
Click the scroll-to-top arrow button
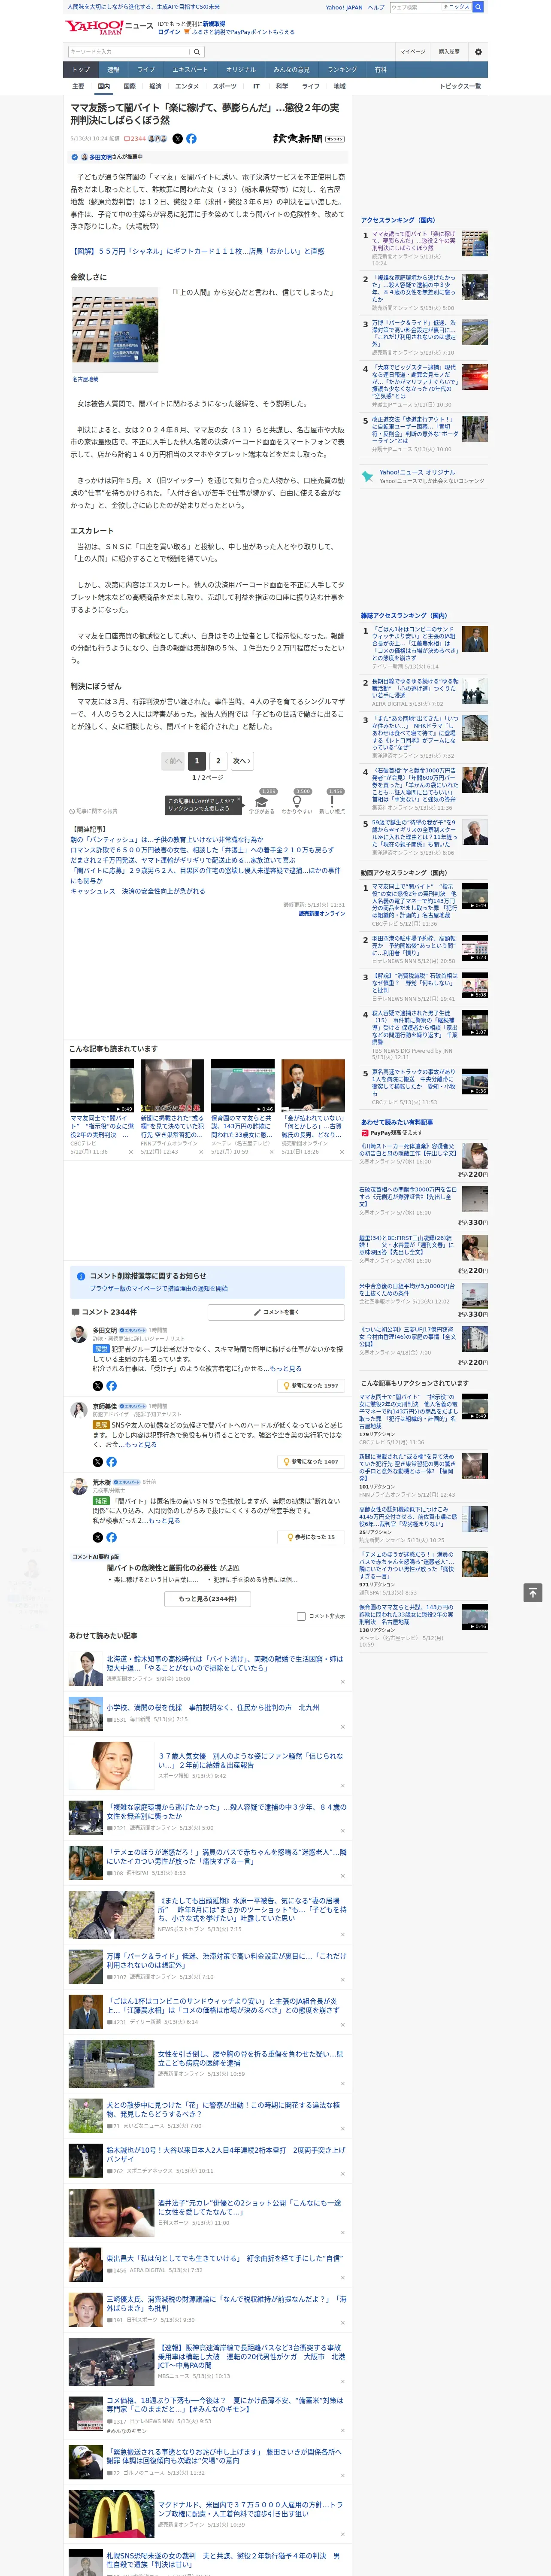pyautogui.click(x=533, y=1593)
